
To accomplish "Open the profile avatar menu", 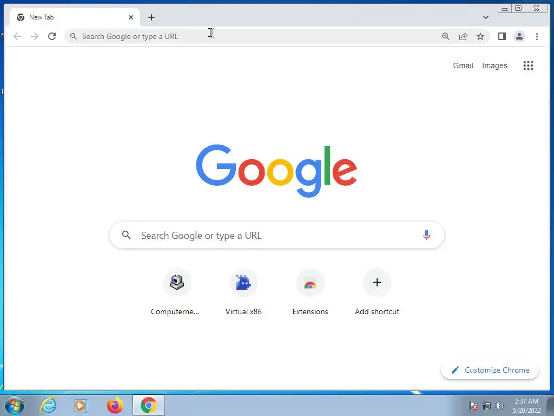I will pyautogui.click(x=519, y=36).
